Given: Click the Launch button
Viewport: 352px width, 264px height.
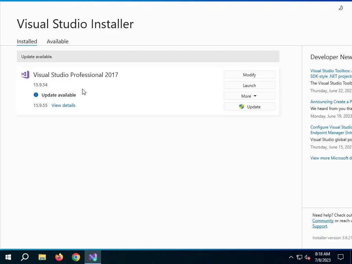Looking at the screenshot, I should tap(250, 85).
